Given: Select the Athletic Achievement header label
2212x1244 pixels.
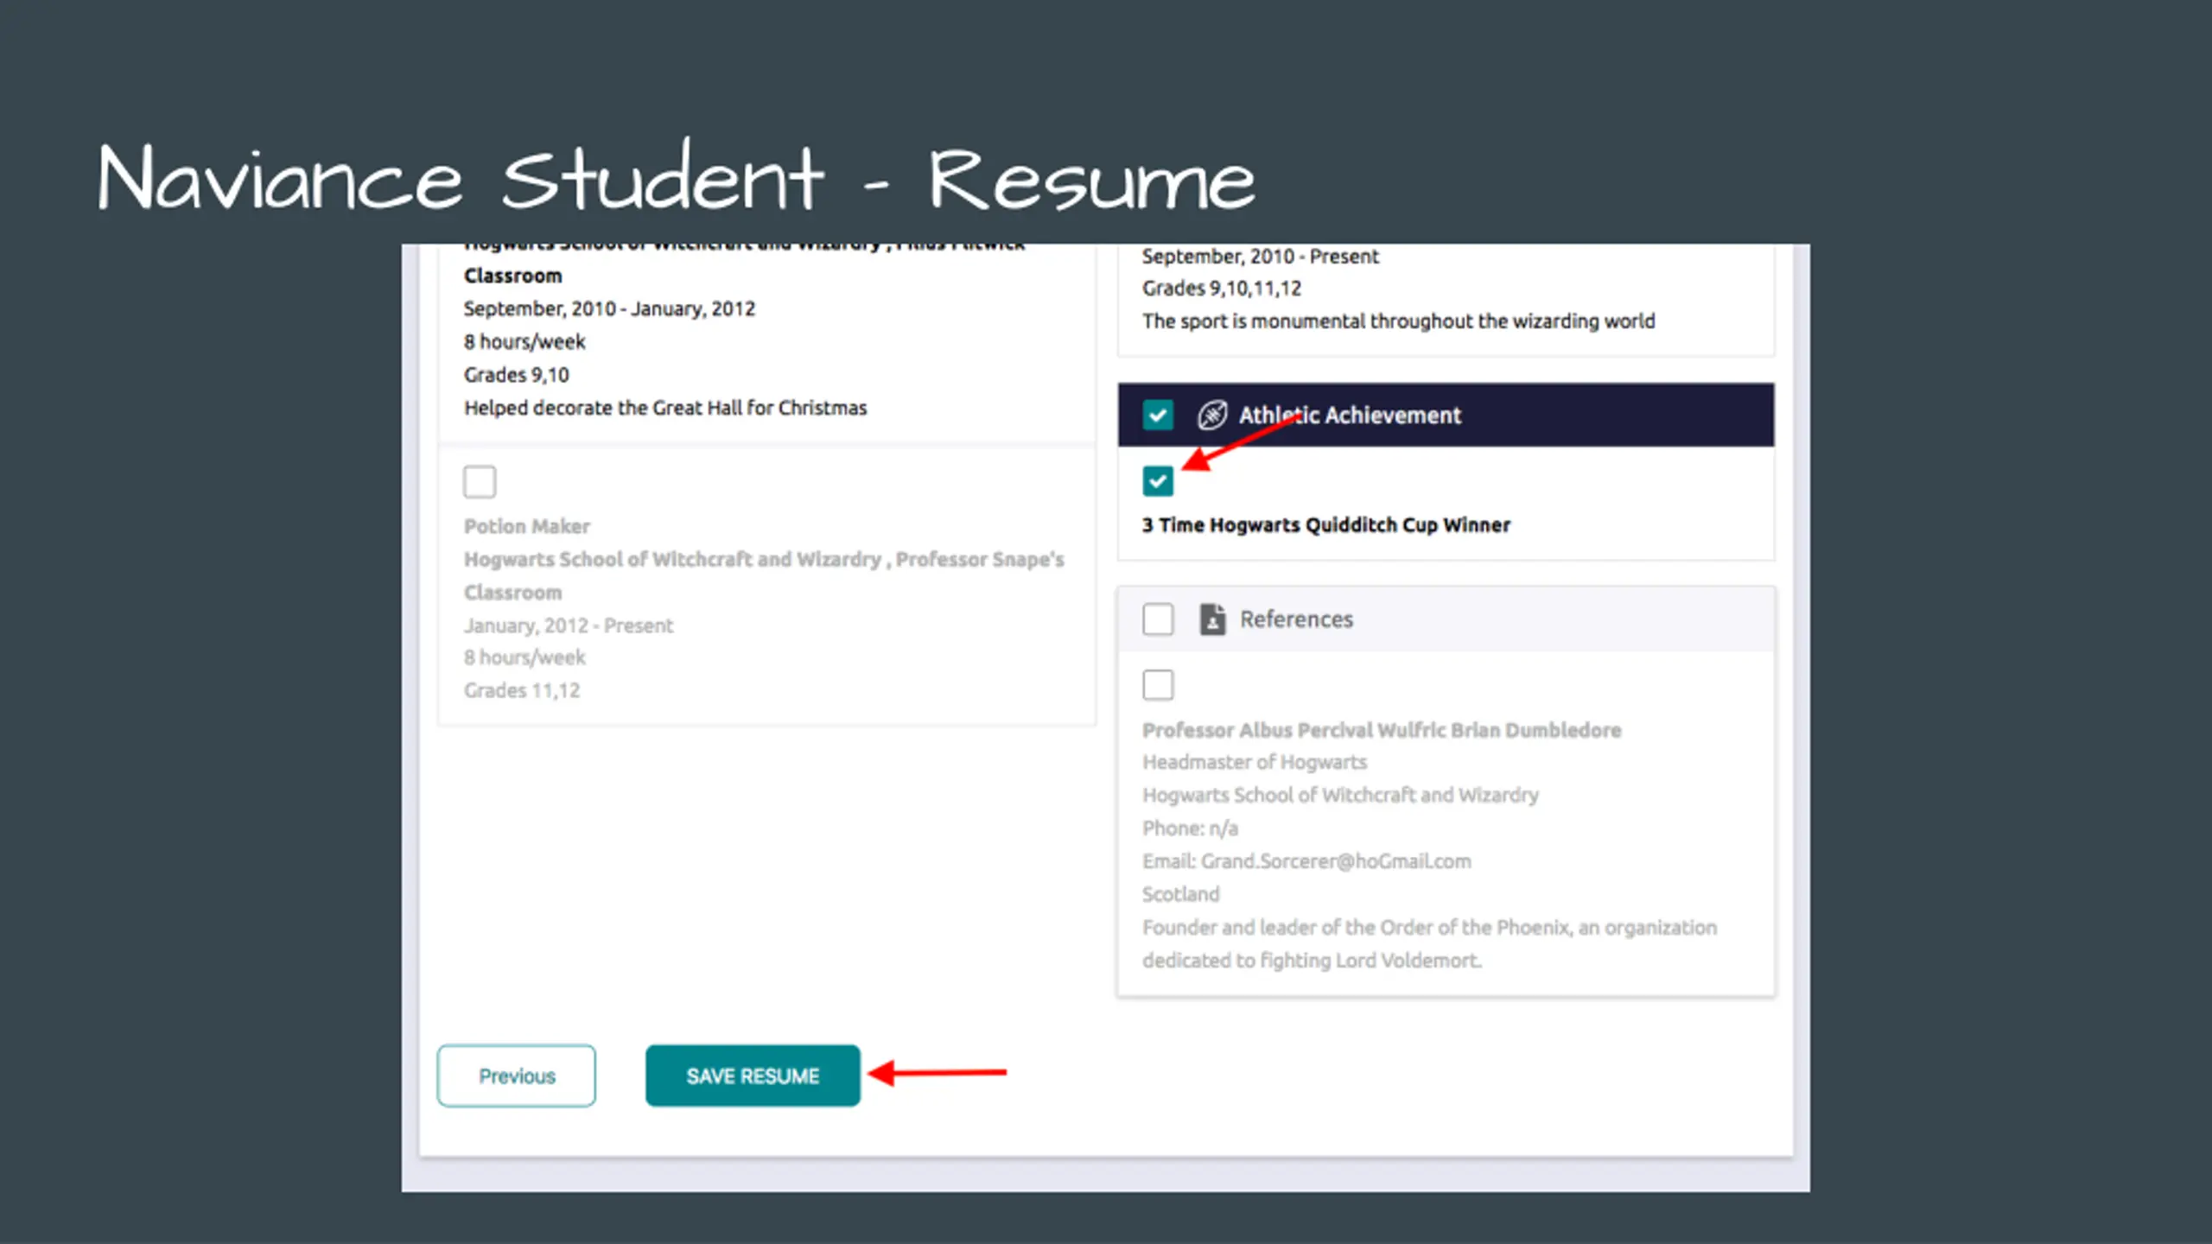Looking at the screenshot, I should (x=1350, y=416).
